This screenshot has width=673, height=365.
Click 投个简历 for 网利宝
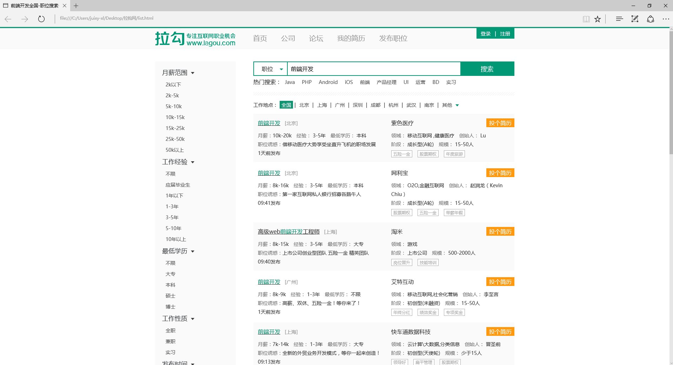[x=500, y=173]
